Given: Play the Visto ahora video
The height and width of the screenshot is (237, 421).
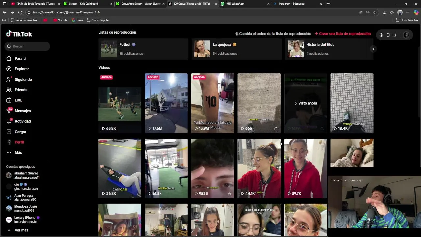Looking at the screenshot, I should 305,103.
